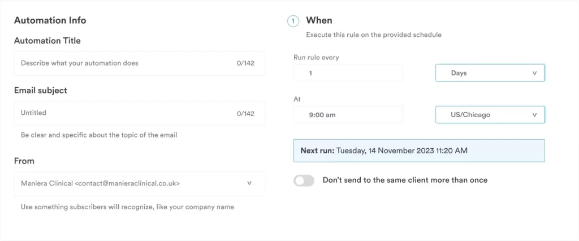This screenshot has height=241, width=579.
Task: Expand the US/Chicago timezone dropdown
Action: pos(489,115)
